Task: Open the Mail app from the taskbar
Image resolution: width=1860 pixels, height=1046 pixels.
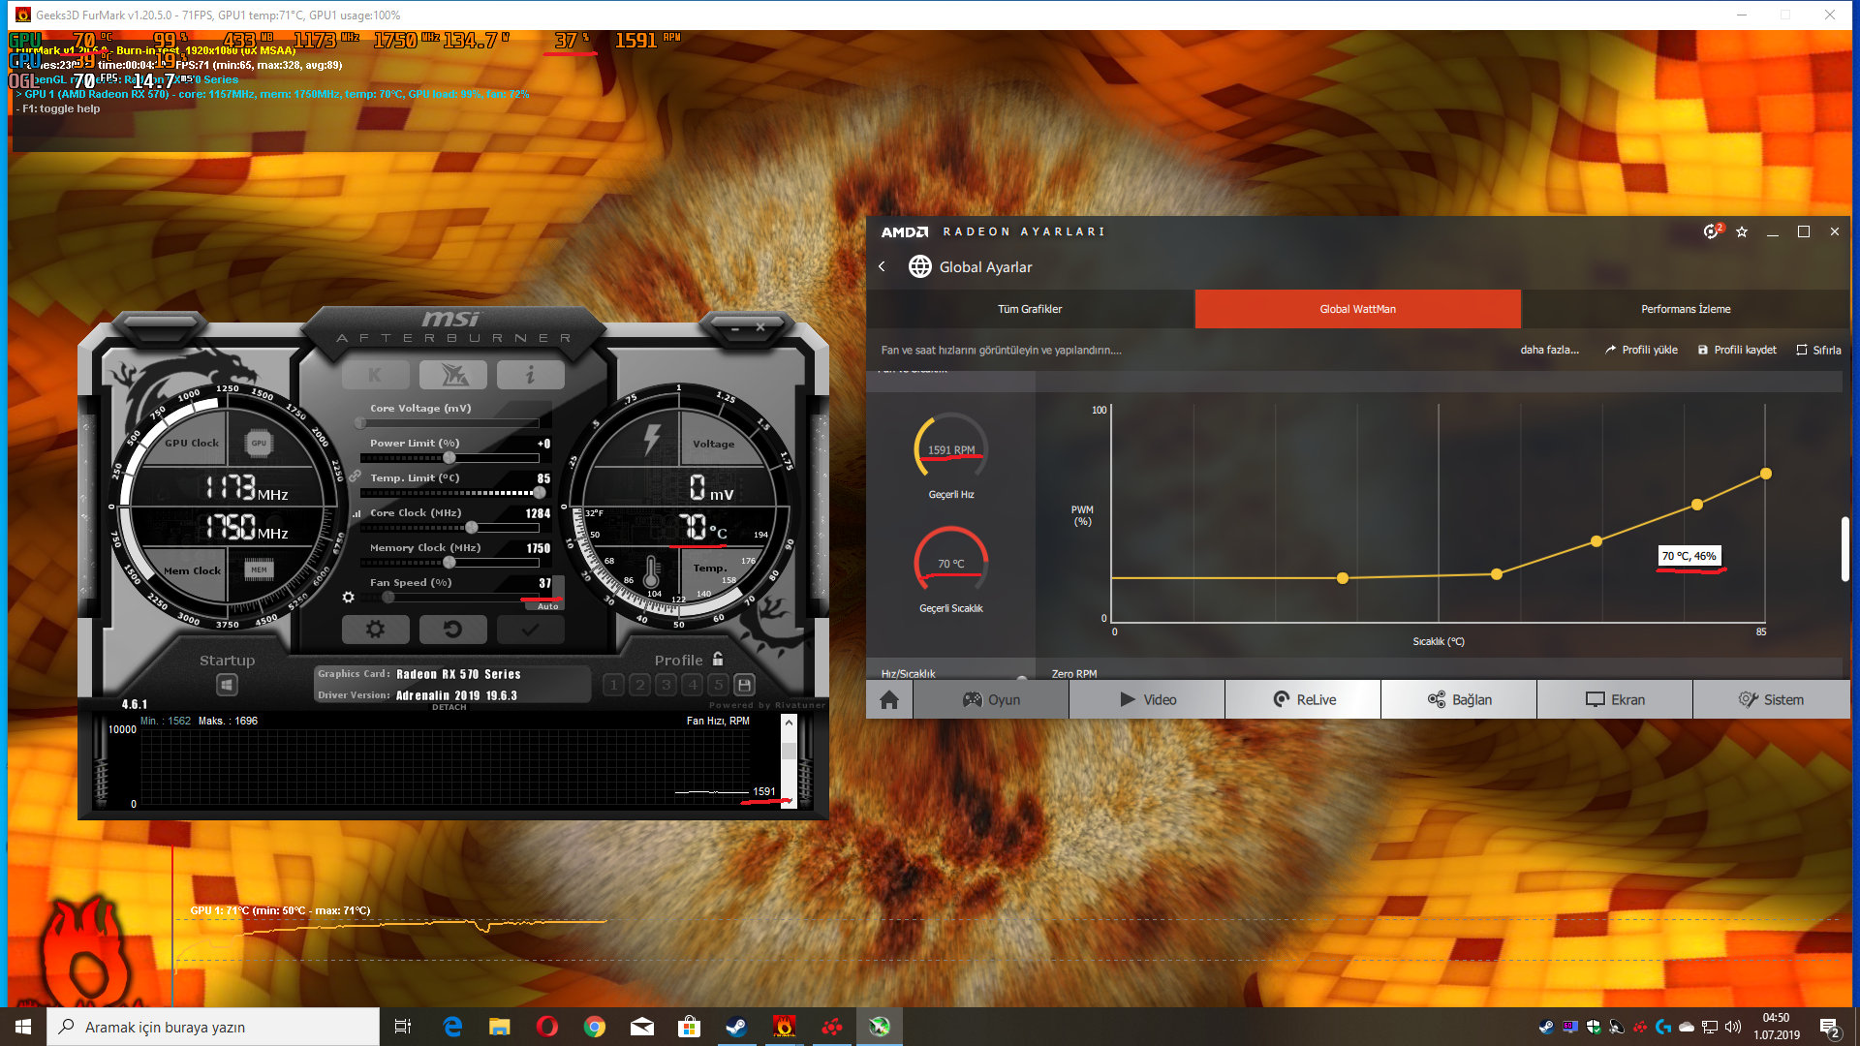Action: (642, 1027)
